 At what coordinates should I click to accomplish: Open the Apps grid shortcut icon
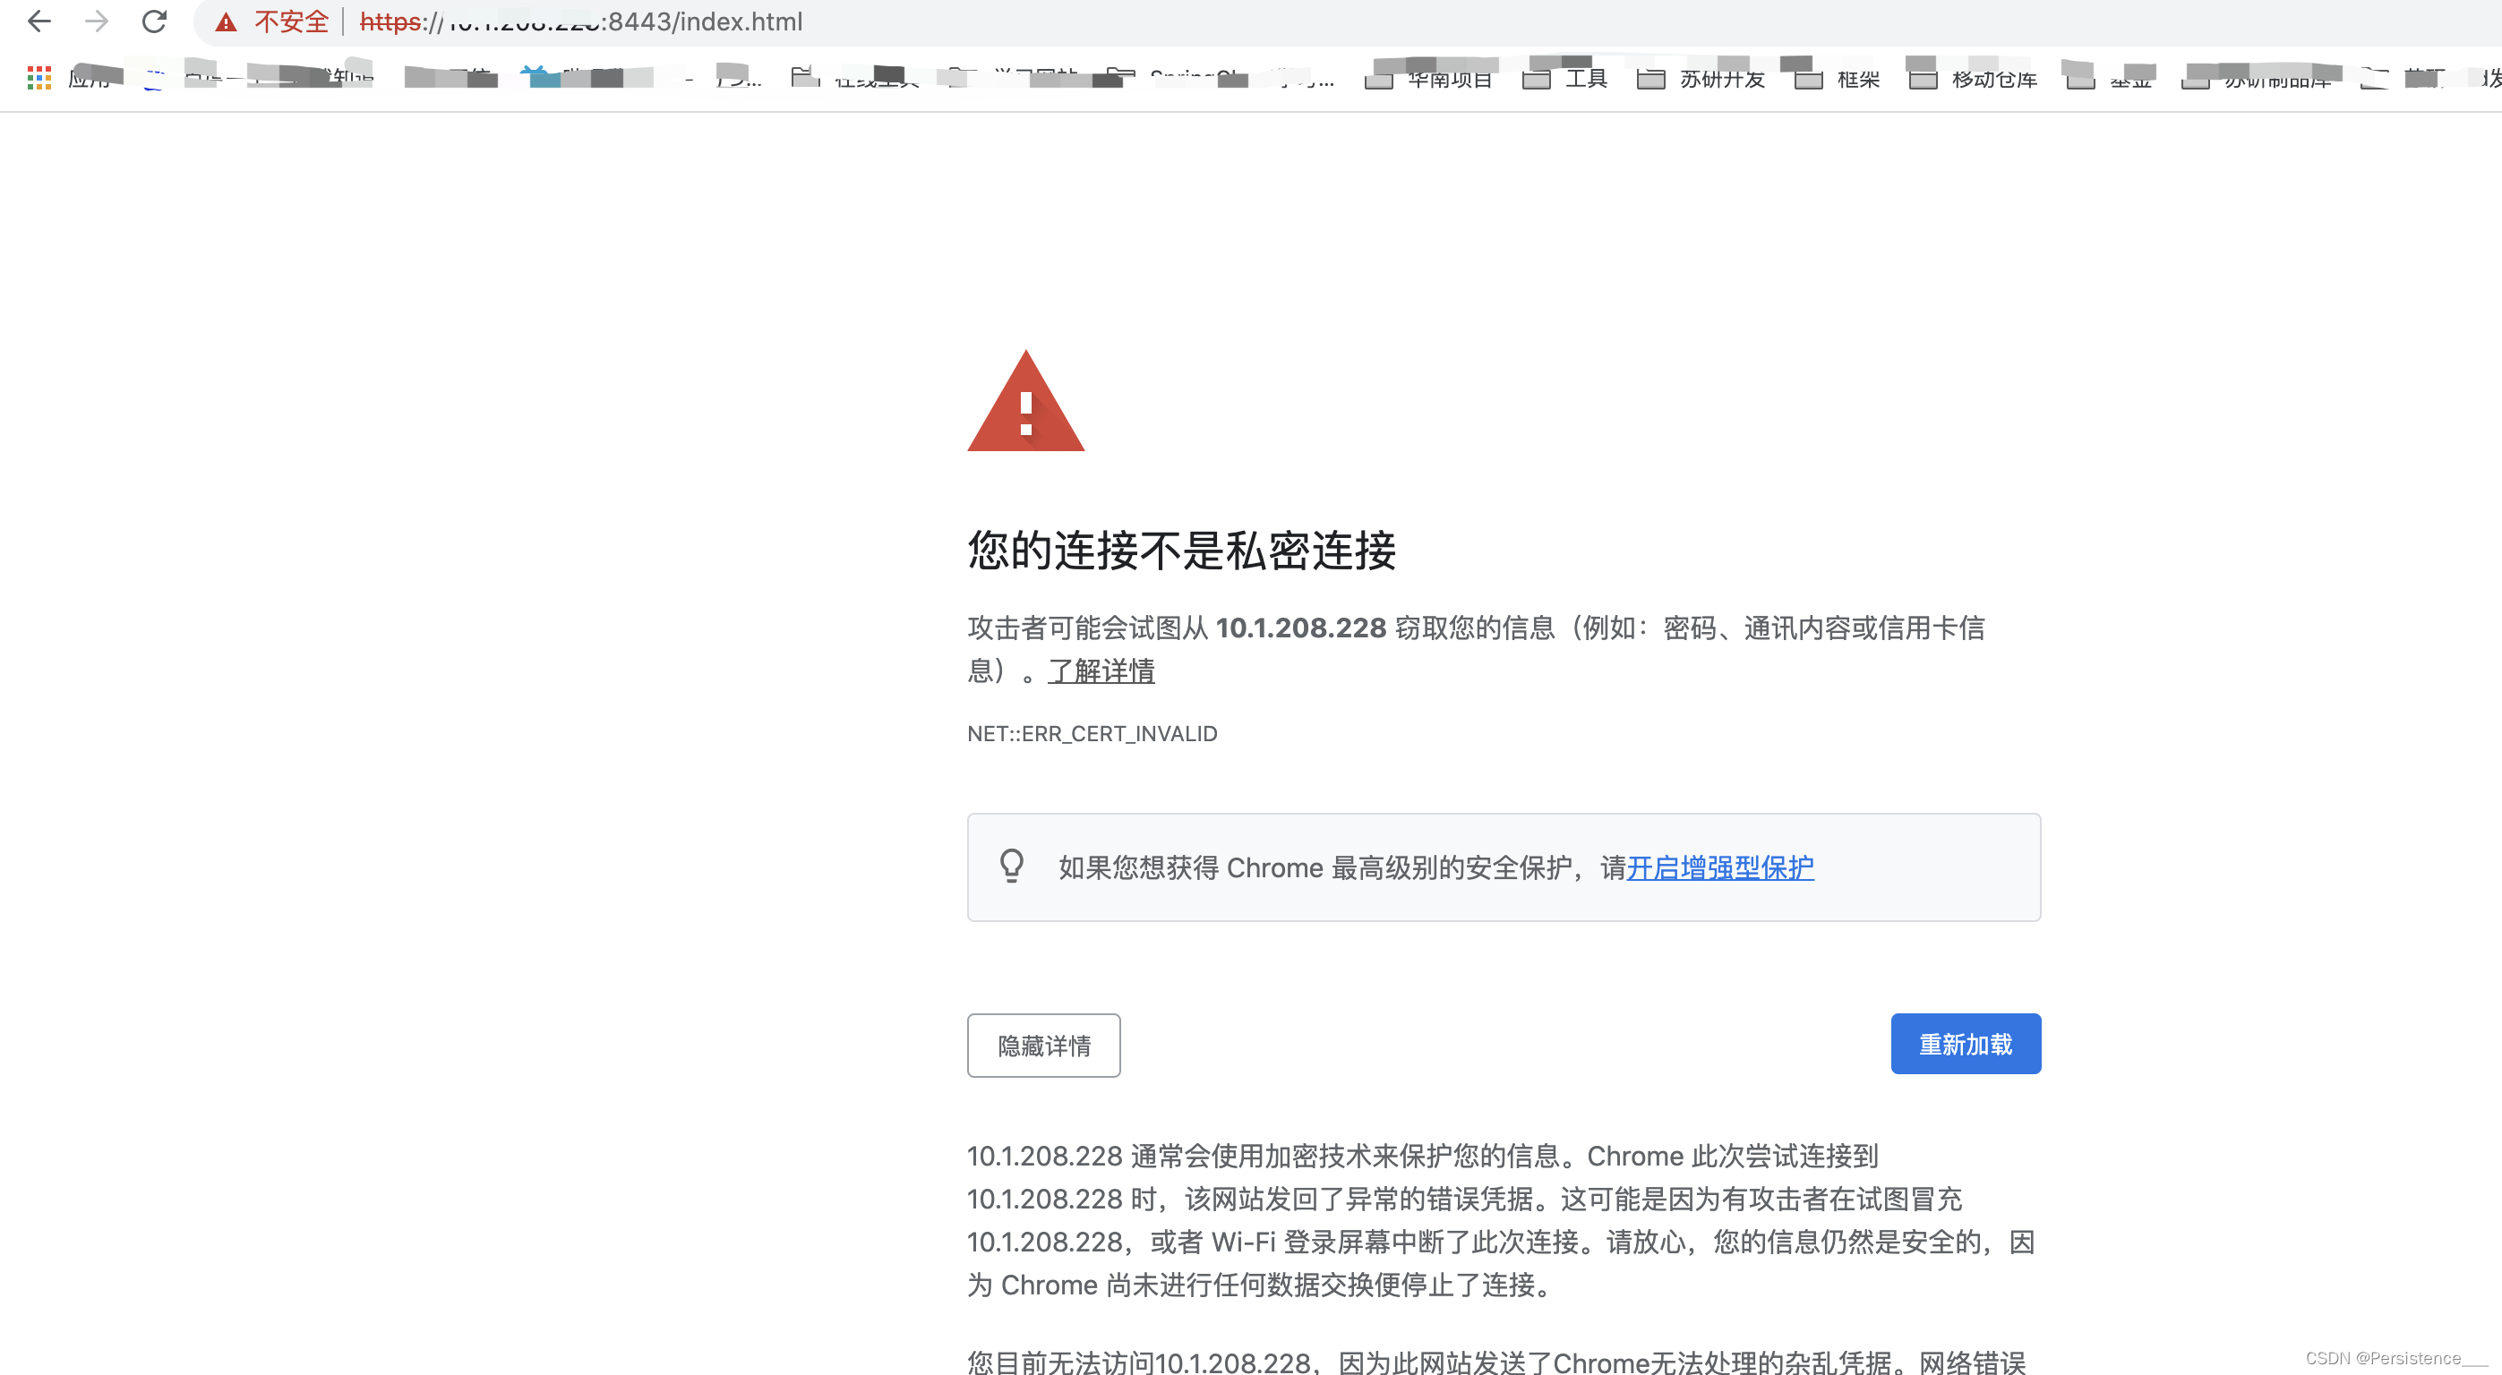pos(39,79)
